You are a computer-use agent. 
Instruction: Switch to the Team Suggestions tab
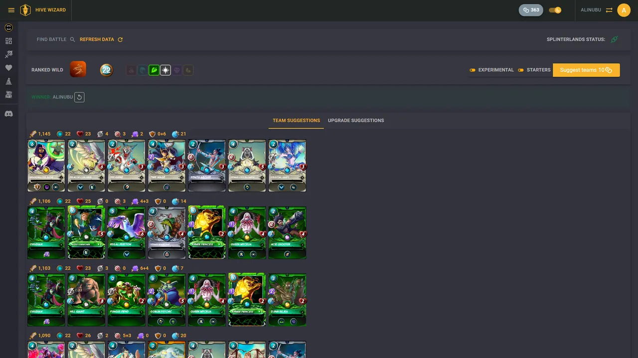[x=296, y=121]
